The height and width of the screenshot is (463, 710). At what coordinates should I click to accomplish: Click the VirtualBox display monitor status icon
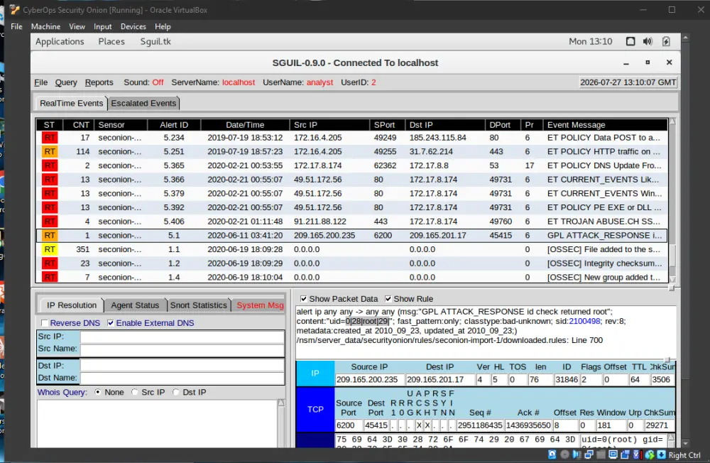[613, 454]
